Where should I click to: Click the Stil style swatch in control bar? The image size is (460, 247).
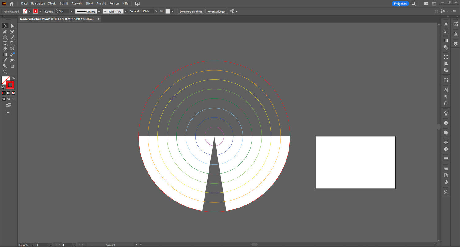pyautogui.click(x=168, y=11)
